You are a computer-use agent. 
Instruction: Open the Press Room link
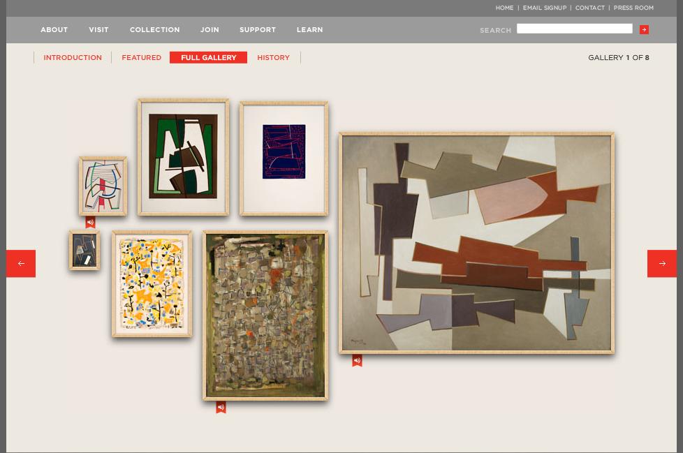[633, 8]
